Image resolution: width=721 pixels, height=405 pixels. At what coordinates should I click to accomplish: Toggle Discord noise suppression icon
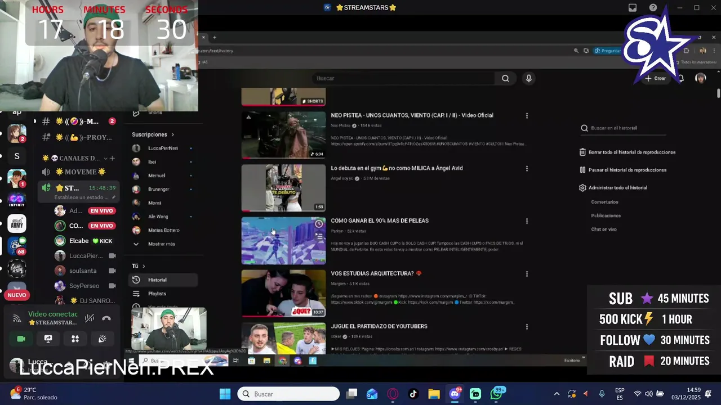[x=89, y=318]
